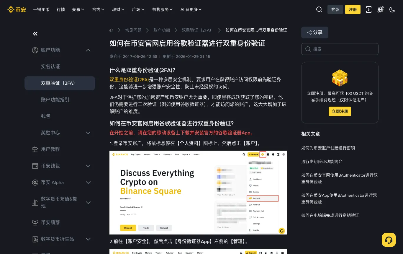Screen dimensions: 403x254
Task: Go to 行情 in top navigation
Action: [x=61, y=9]
